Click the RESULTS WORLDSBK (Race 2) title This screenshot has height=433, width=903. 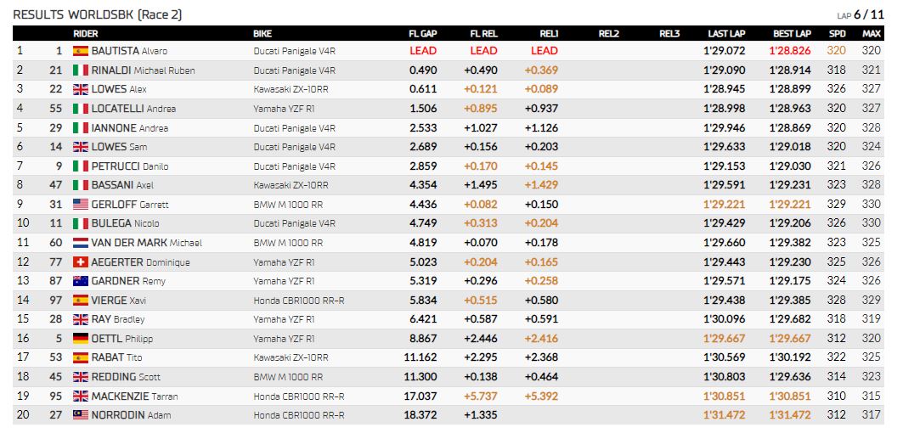(98, 15)
